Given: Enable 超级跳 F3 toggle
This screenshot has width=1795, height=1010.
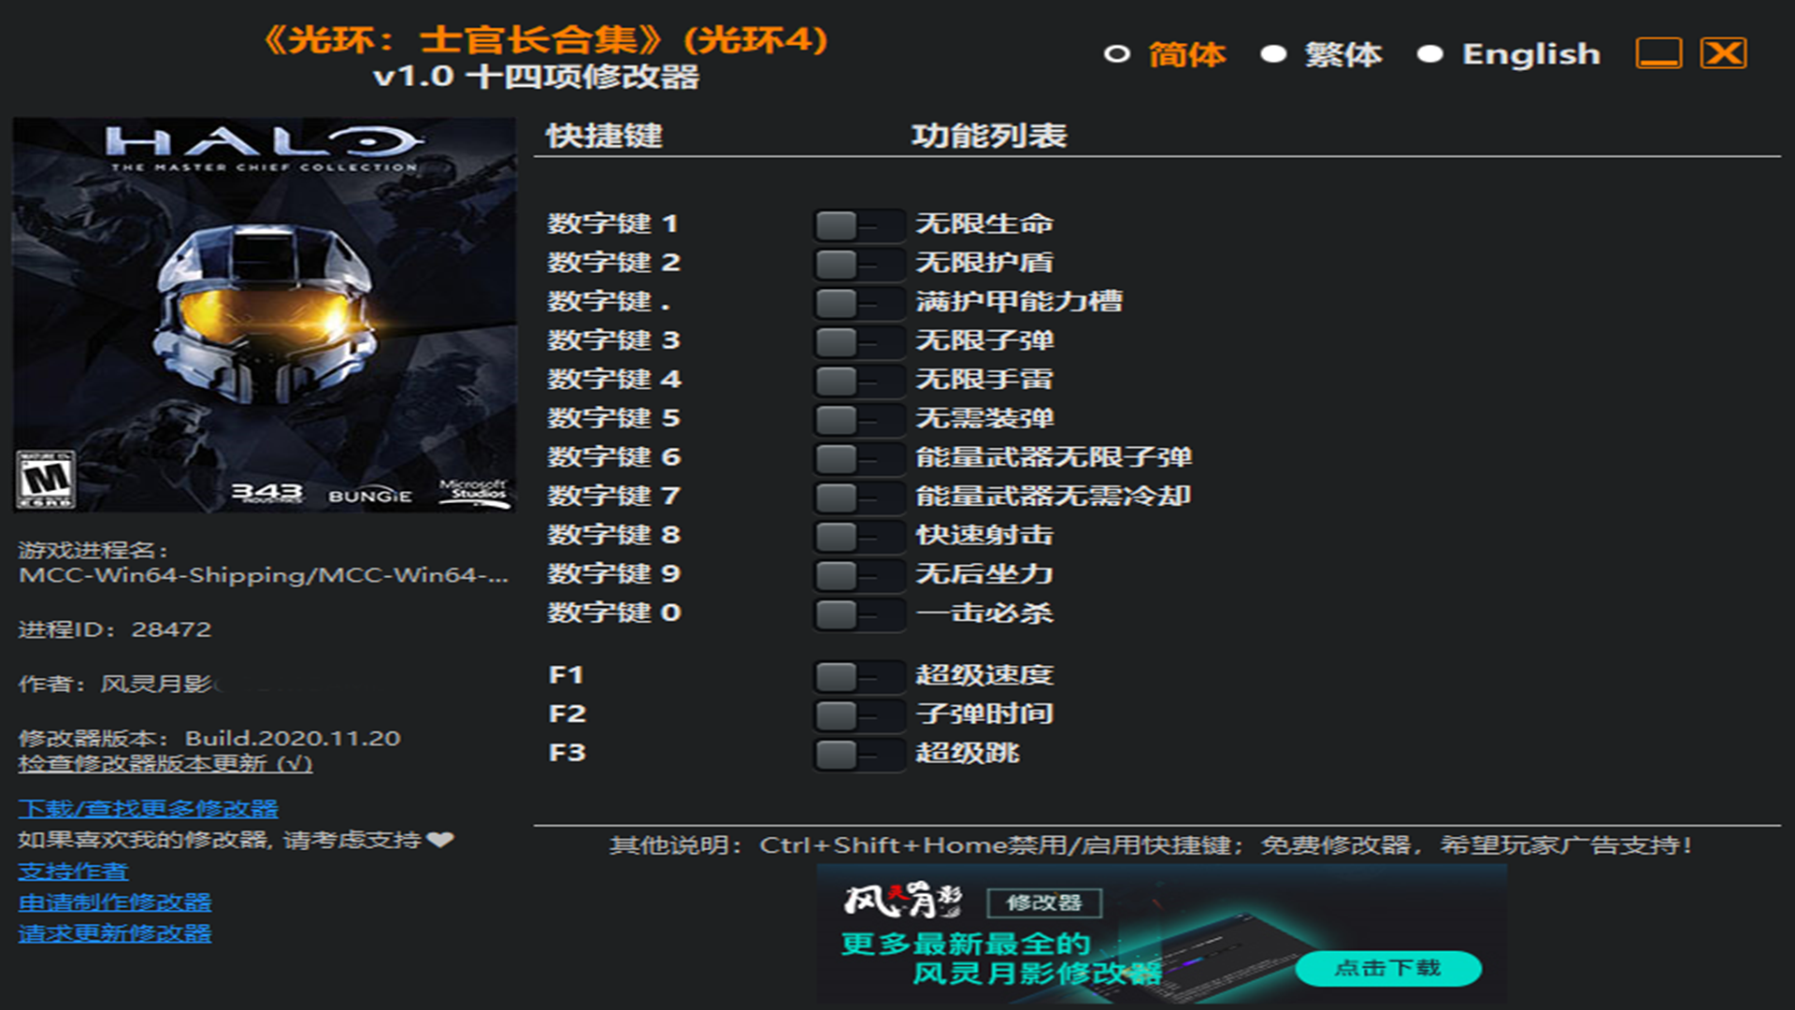Looking at the screenshot, I should (857, 754).
